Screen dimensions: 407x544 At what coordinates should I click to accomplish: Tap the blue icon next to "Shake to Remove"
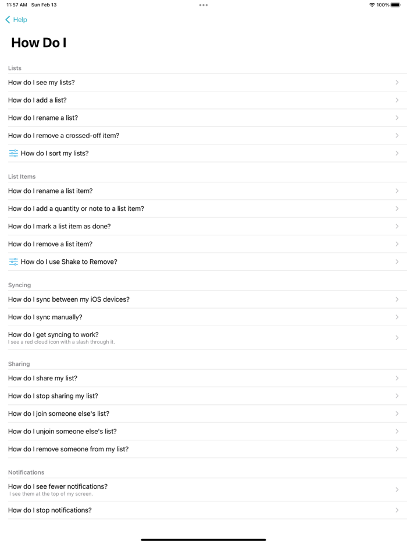(x=13, y=262)
